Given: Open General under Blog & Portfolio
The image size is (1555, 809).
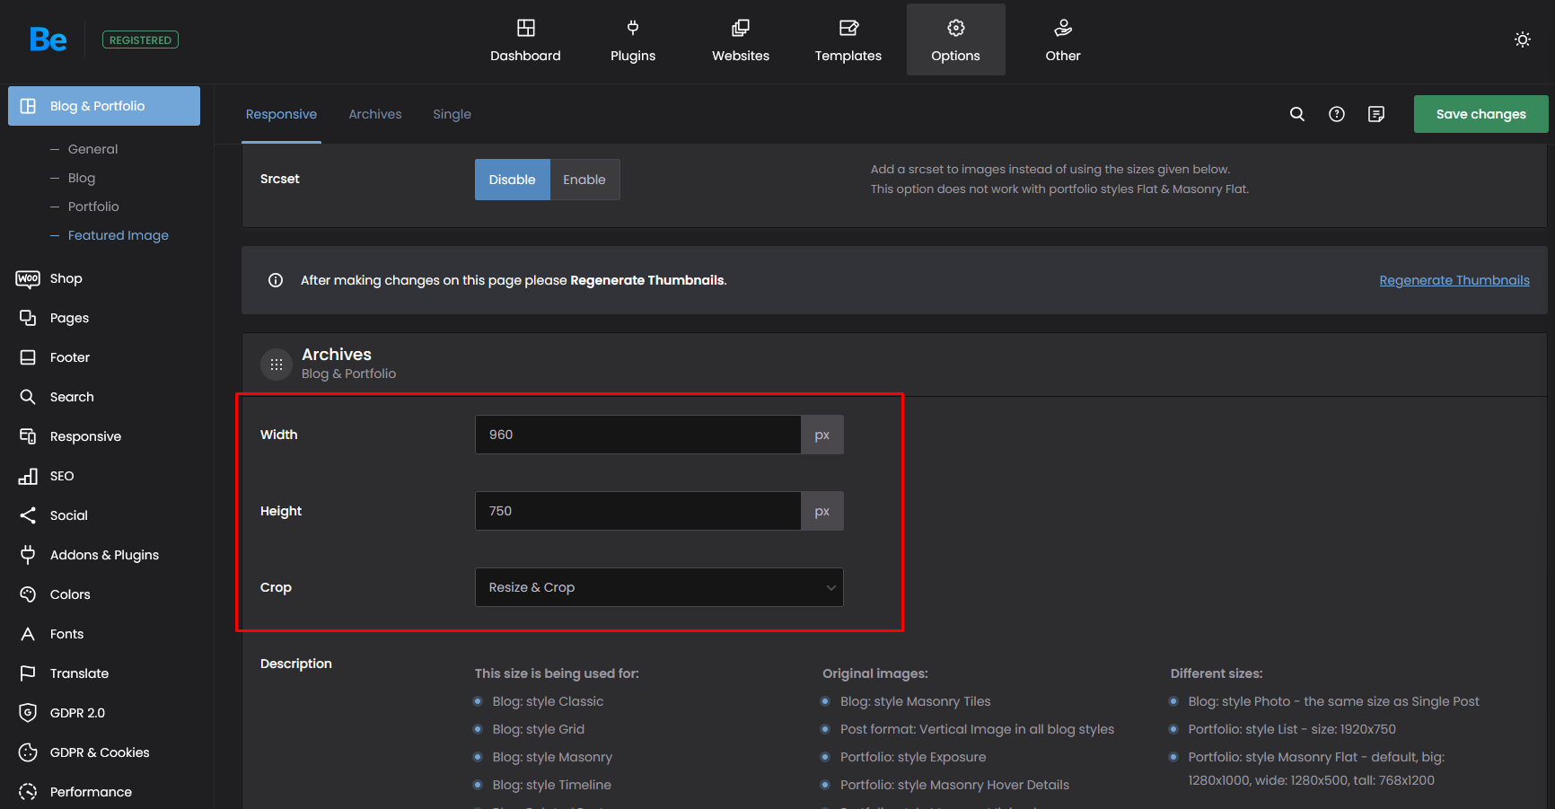Looking at the screenshot, I should pos(92,149).
